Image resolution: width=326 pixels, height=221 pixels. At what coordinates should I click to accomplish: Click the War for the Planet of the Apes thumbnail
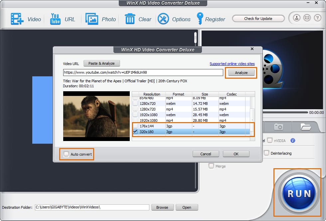click(x=96, y=116)
